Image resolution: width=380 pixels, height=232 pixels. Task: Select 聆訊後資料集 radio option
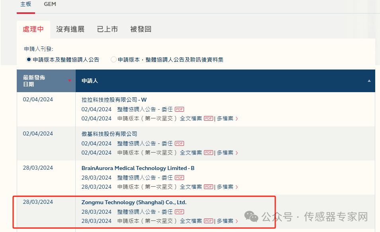pyautogui.click(x=114, y=60)
